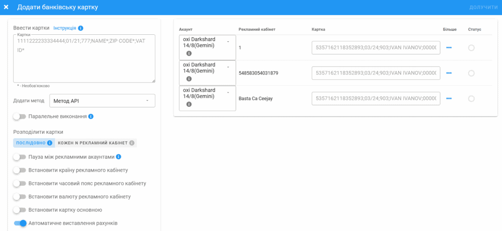Screen dimensions: 502x231
Task: Click account info icon in row 548583054031879
Action: [189, 79]
